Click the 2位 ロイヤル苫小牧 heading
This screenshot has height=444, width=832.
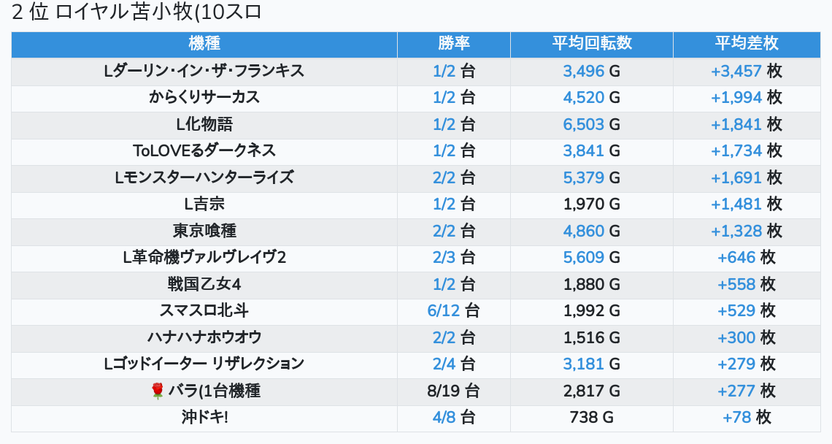[x=136, y=12]
